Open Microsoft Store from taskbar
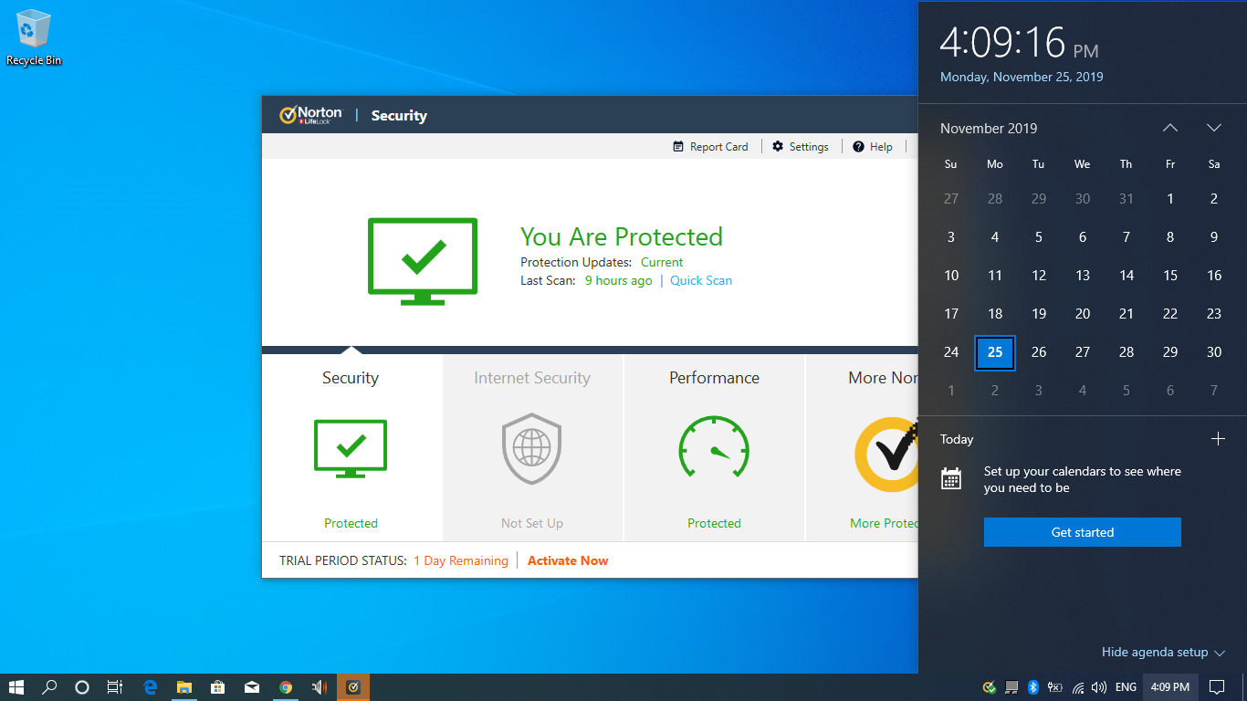 218,687
